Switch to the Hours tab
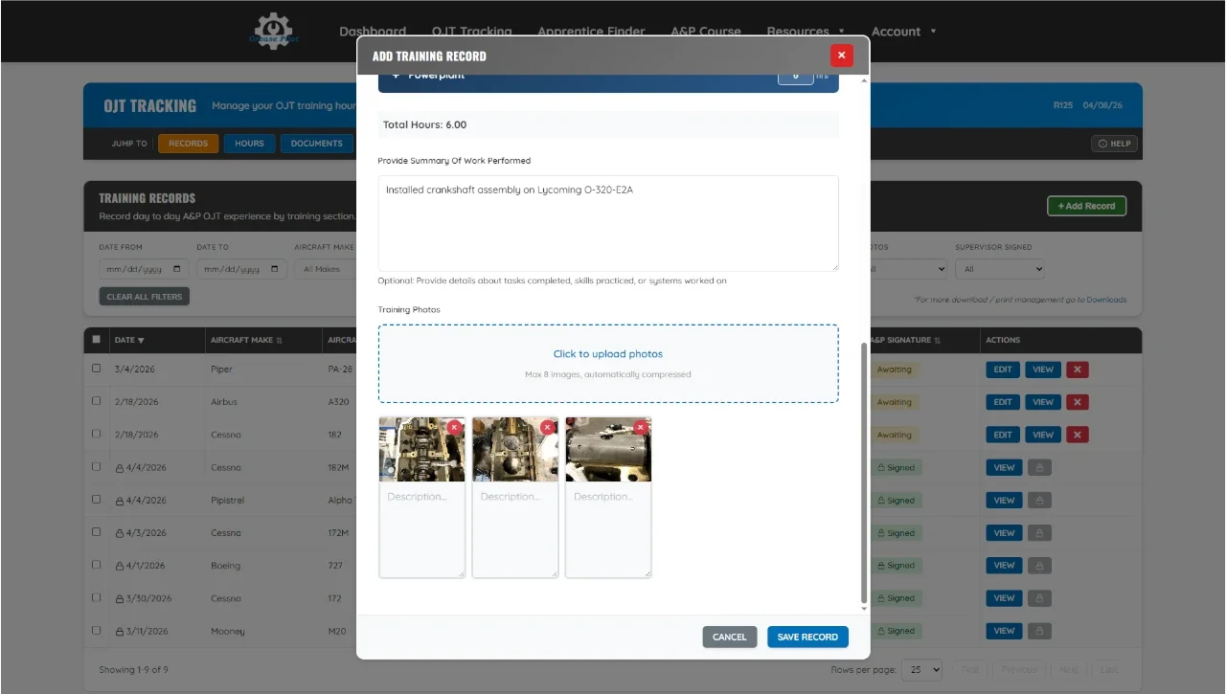Viewport: 1227px width, 694px height. pos(249,144)
